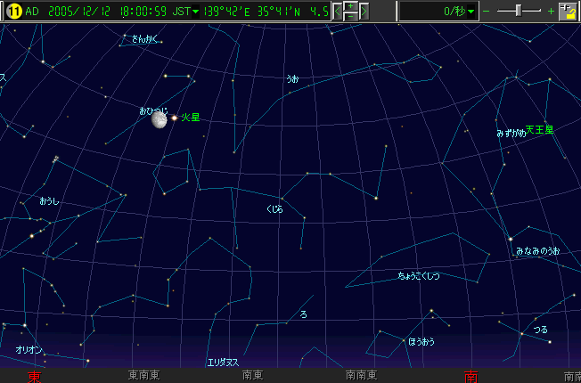Click the red 南 direction label
Viewport: 581px width, 383px height.
471,376
